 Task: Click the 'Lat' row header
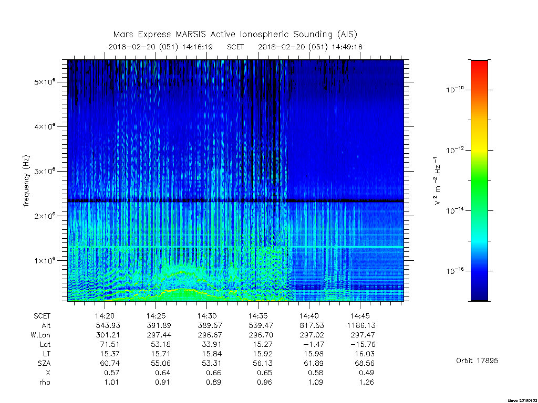pyautogui.click(x=45, y=344)
